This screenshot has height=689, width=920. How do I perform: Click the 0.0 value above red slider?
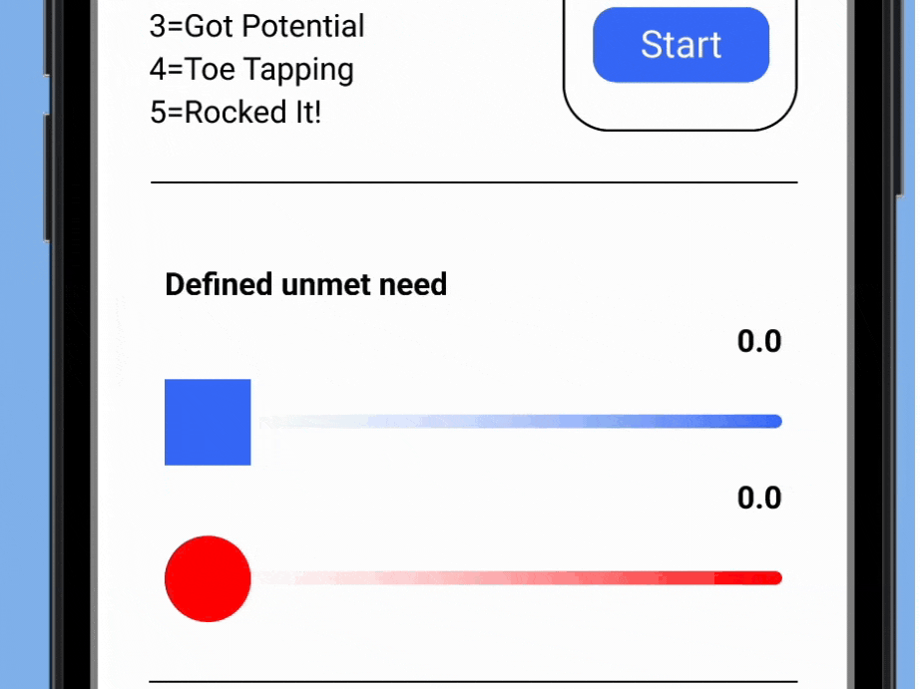click(759, 498)
